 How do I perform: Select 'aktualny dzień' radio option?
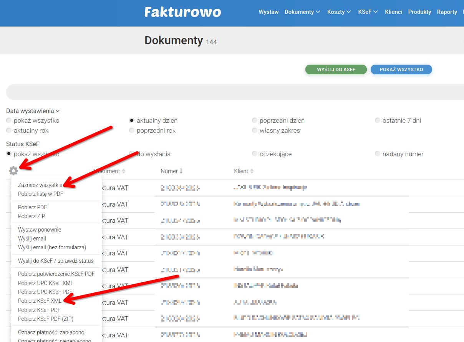132,120
